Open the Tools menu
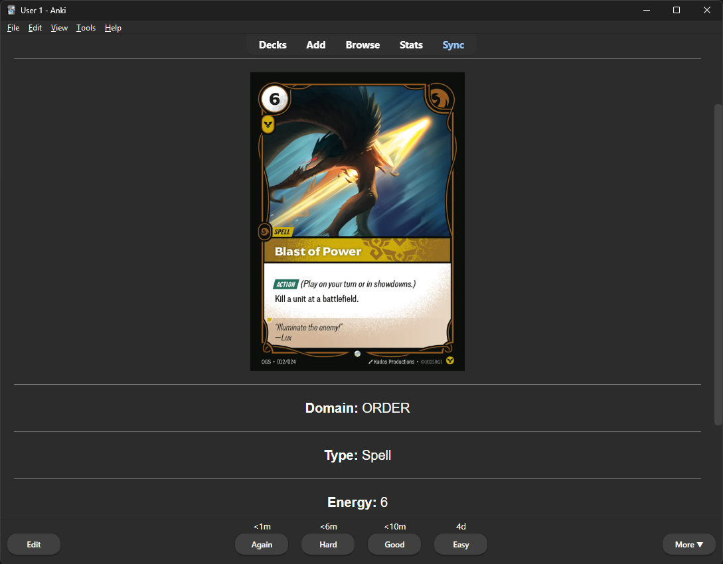This screenshot has width=723, height=564. pos(86,28)
